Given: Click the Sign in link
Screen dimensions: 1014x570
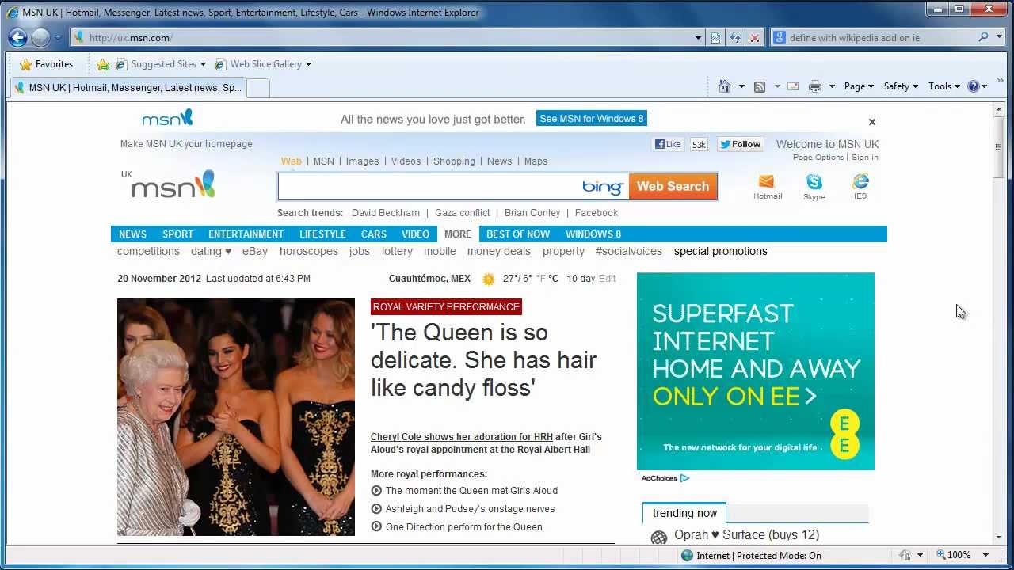Looking at the screenshot, I should point(865,158).
